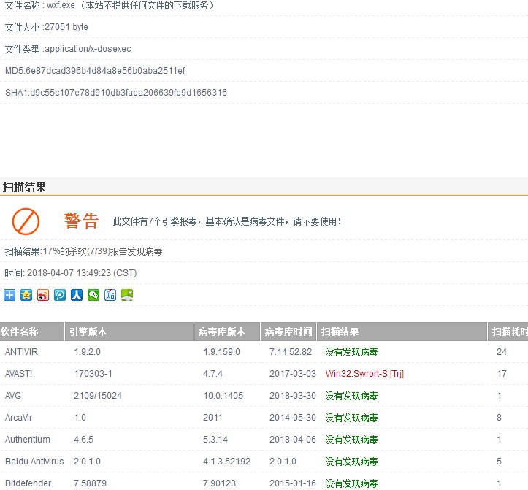Viewport: 528px width, 490px height.
Task: Share to Renren with the 人 icon
Action: point(77,295)
